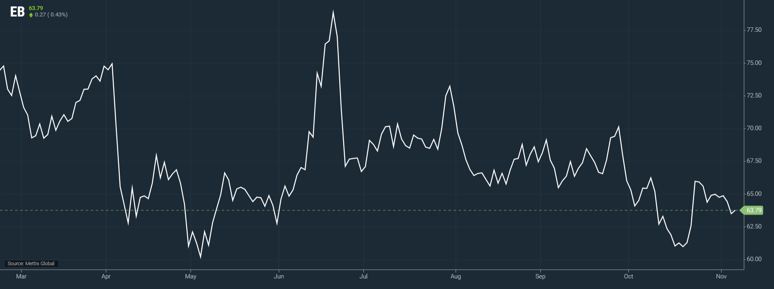774x289 pixels.
Task: Click the Source: Mettis Global label
Action: click(31, 264)
